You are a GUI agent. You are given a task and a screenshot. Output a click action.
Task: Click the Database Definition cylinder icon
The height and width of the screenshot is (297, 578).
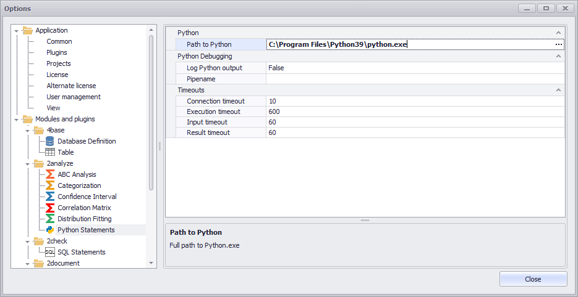[x=50, y=141]
